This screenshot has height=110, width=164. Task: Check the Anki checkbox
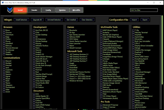coord(34,94)
